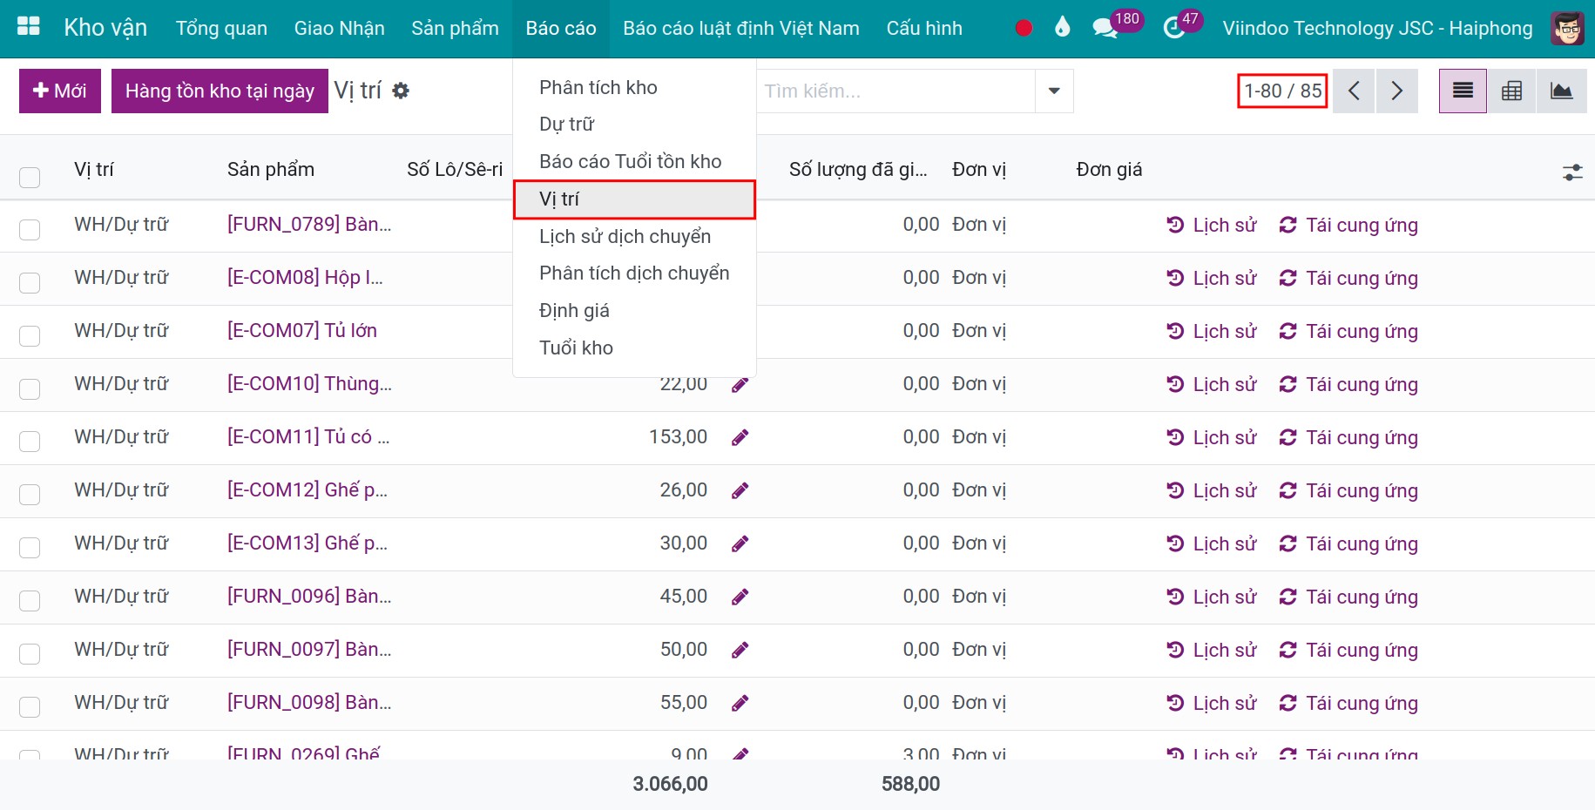Edit quantity pencil for FURN_0098 row
The height and width of the screenshot is (810, 1595).
click(740, 703)
